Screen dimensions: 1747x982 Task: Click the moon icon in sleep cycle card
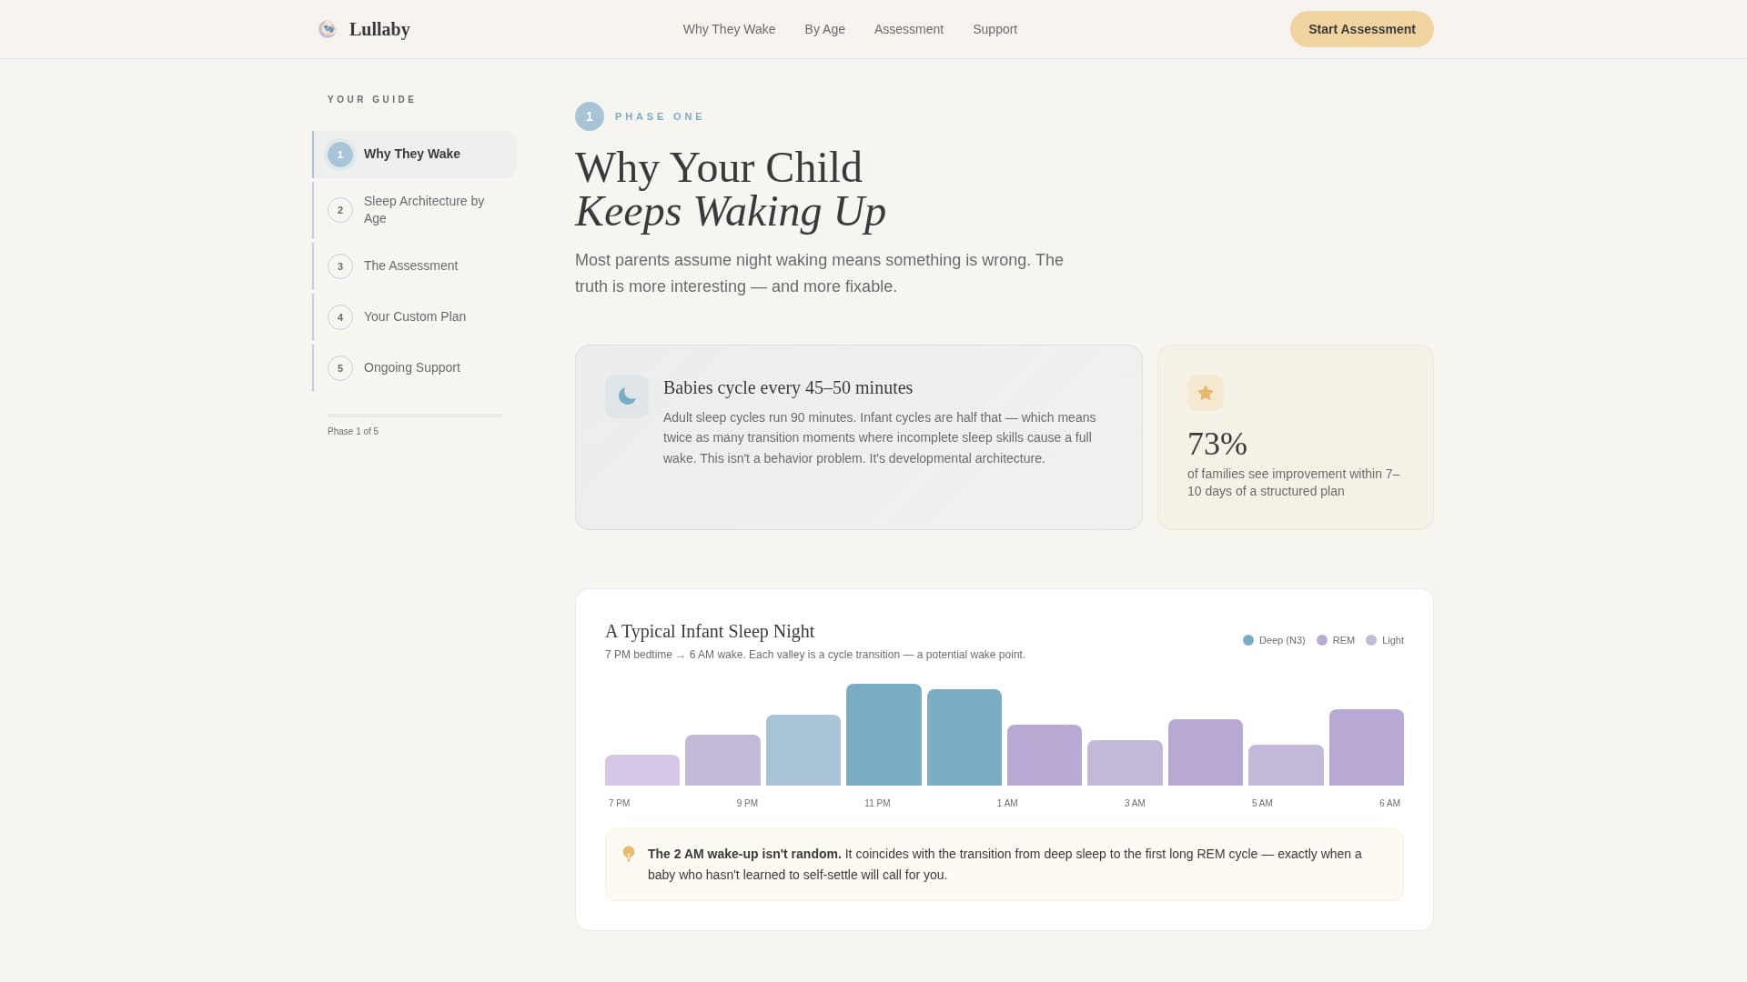[x=627, y=396]
